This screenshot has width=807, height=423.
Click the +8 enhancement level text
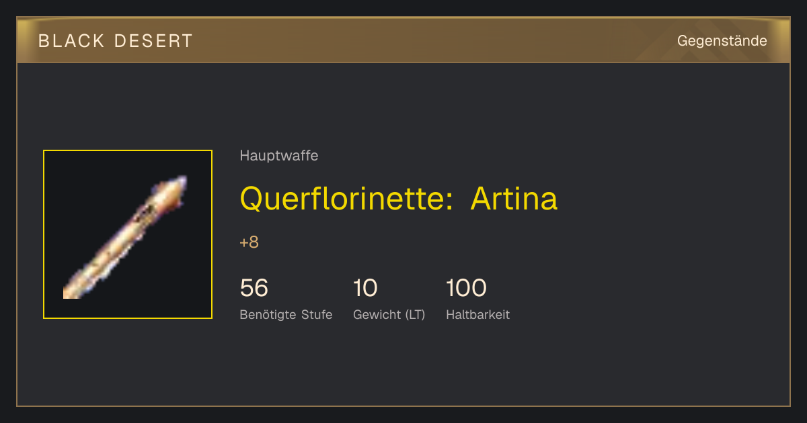249,242
